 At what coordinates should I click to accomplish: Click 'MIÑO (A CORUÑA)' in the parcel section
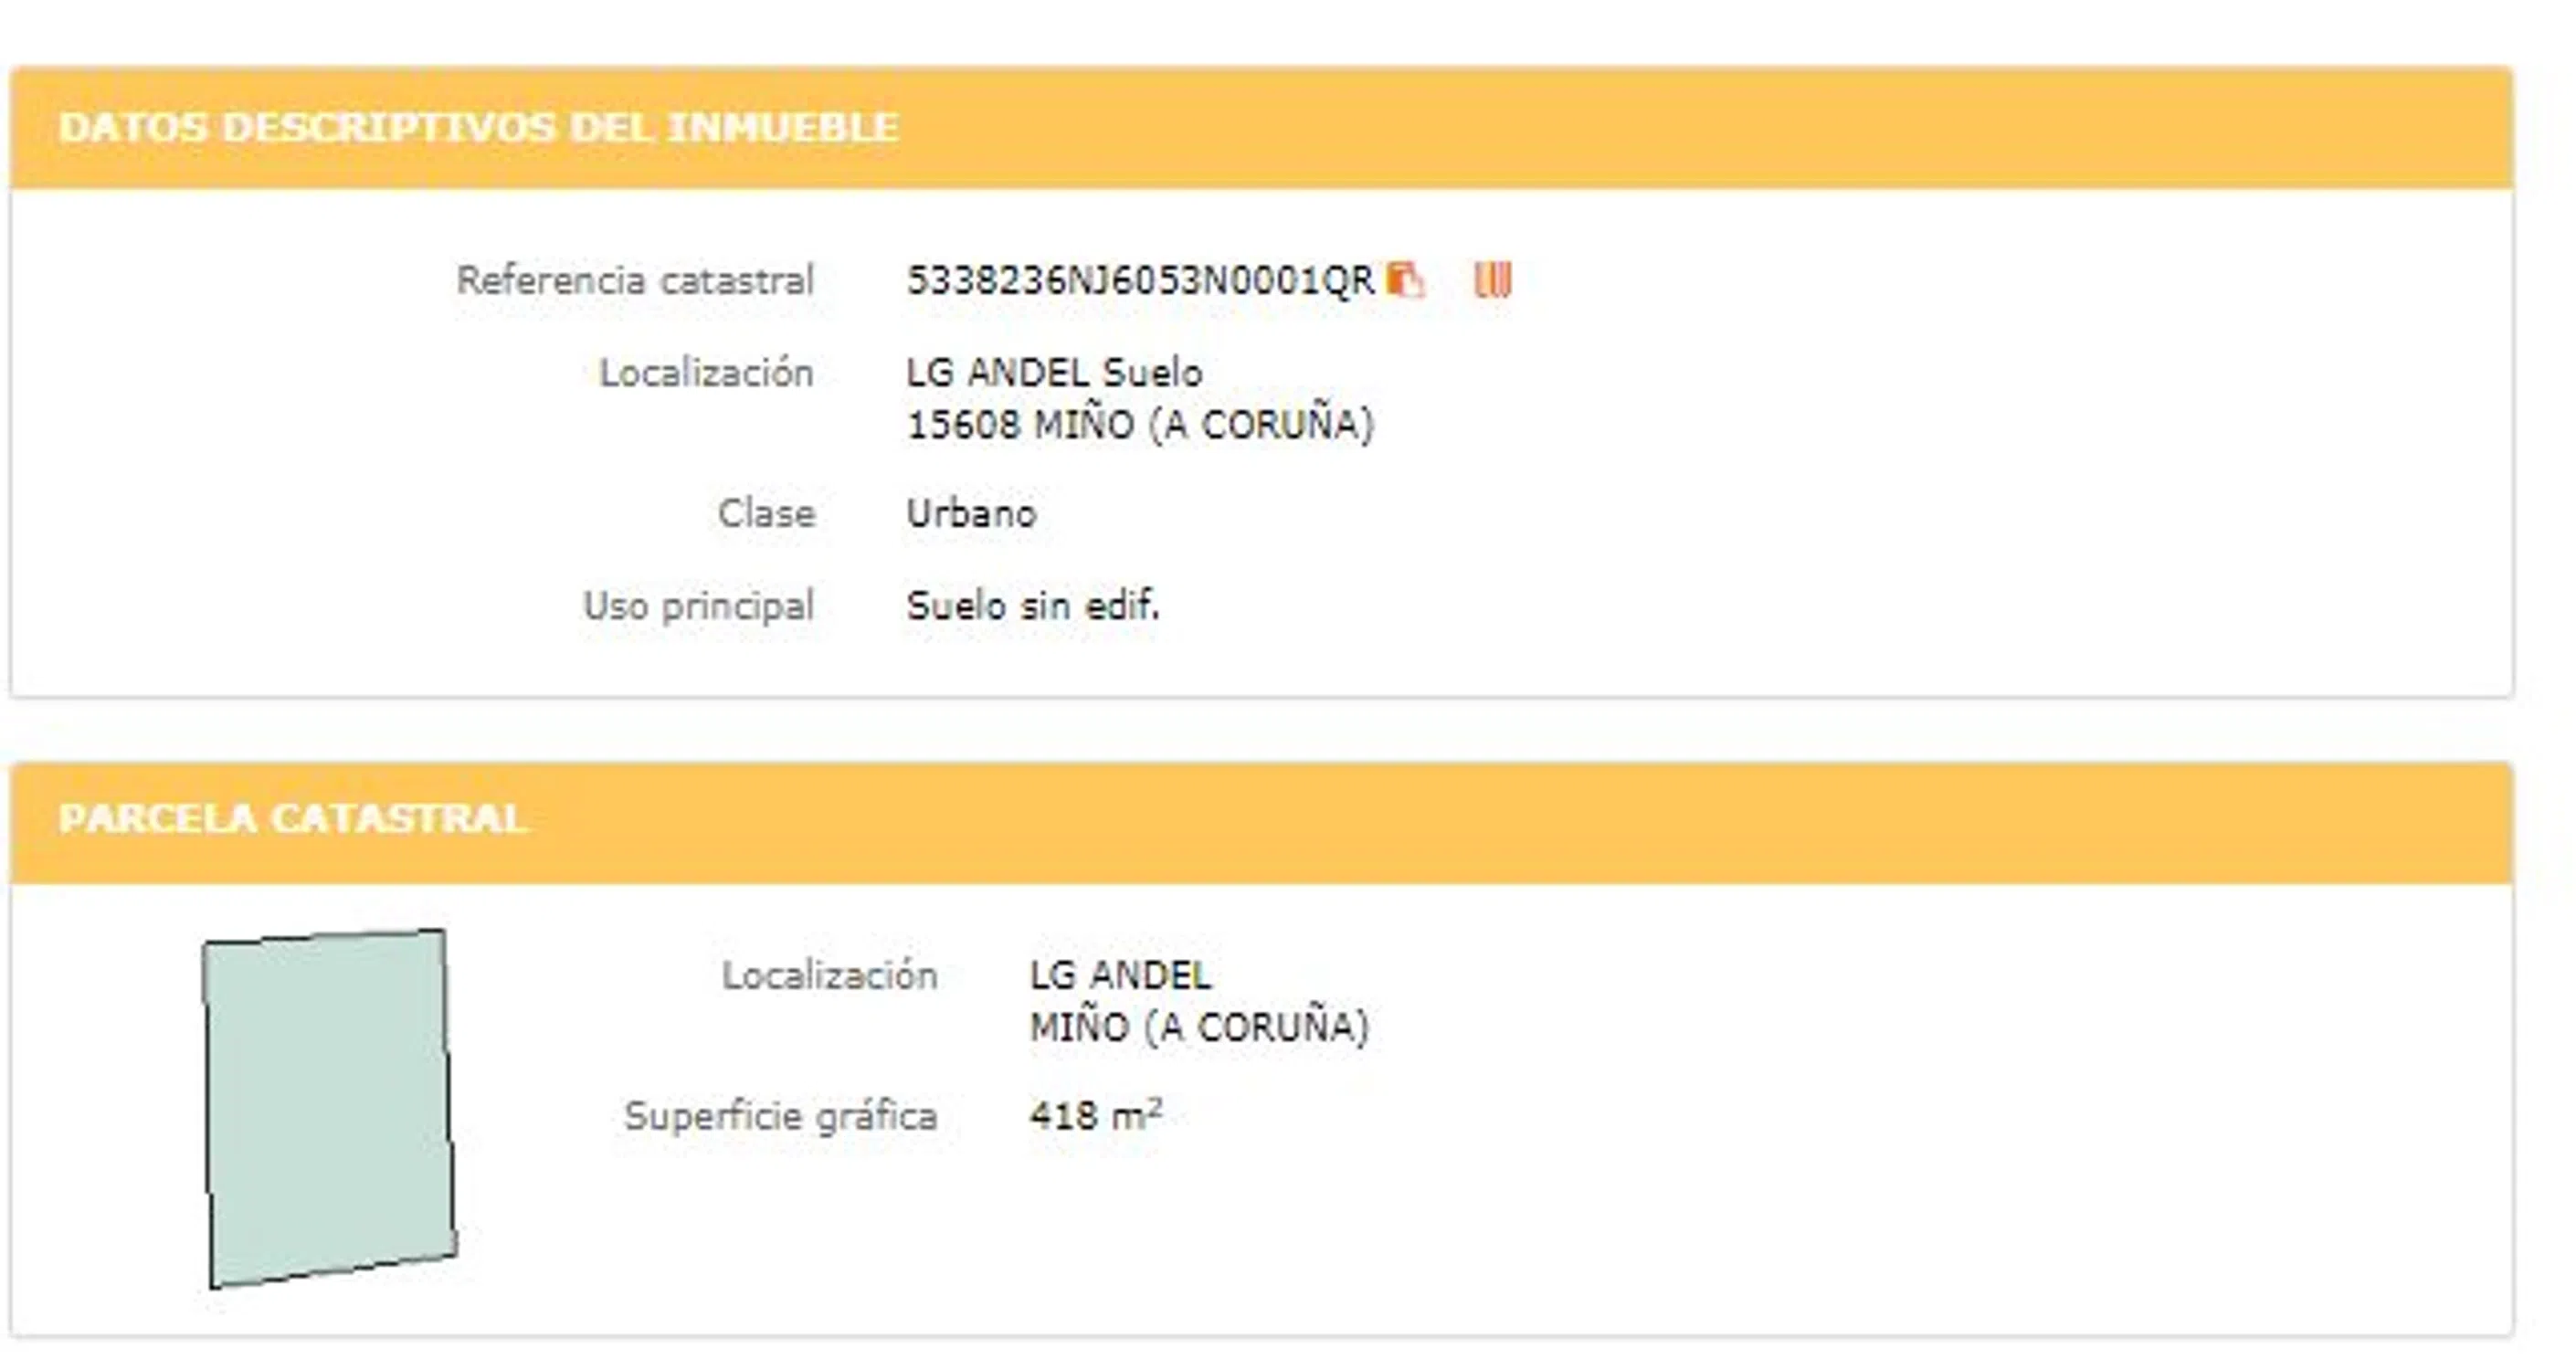click(1199, 1027)
